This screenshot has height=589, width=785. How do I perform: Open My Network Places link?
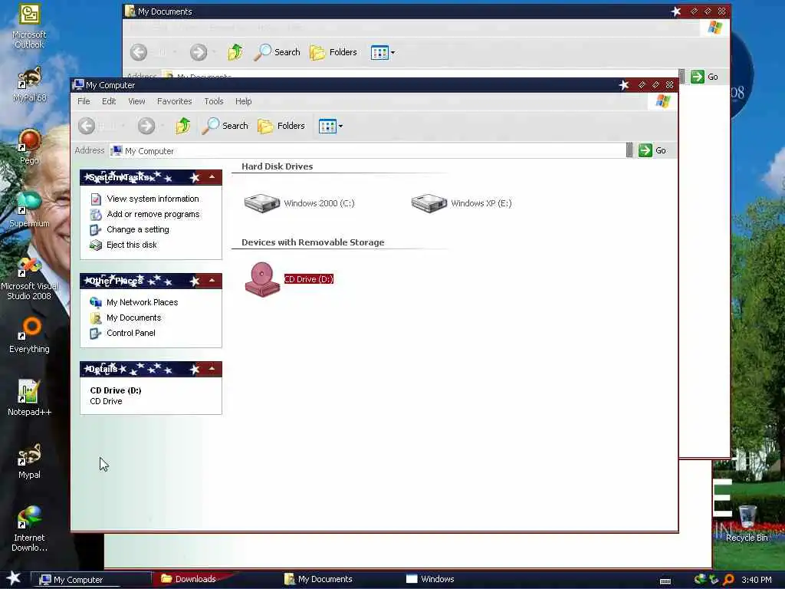[142, 302]
